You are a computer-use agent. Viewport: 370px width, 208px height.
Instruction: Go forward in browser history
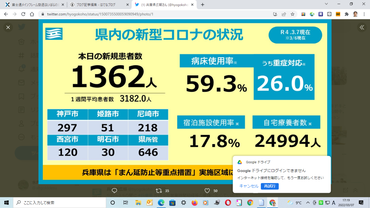click(x=15, y=14)
